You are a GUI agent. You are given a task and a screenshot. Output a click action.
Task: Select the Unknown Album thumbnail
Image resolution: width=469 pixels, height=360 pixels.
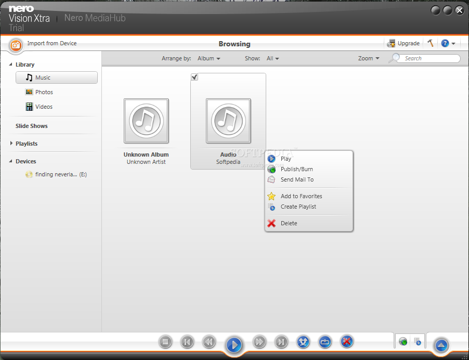(146, 121)
